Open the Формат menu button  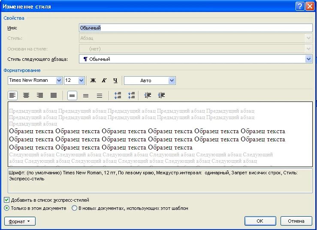click(20, 221)
